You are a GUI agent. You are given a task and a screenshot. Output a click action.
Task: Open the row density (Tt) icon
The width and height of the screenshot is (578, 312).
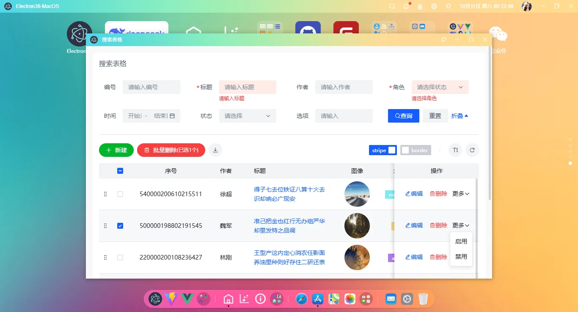point(455,150)
